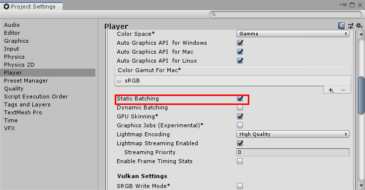Viewport: 365px width, 190px height.
Task: Toggle Auto Graphics API for Windows
Action: (x=240, y=43)
